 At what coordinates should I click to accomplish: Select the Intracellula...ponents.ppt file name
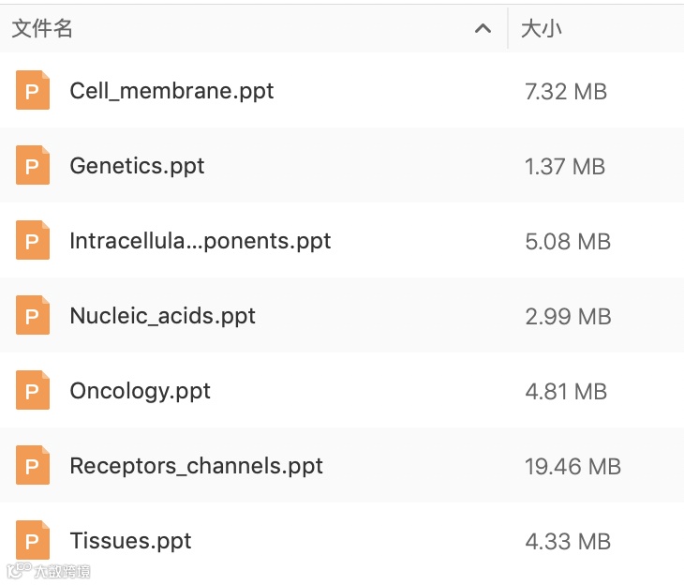[201, 241]
